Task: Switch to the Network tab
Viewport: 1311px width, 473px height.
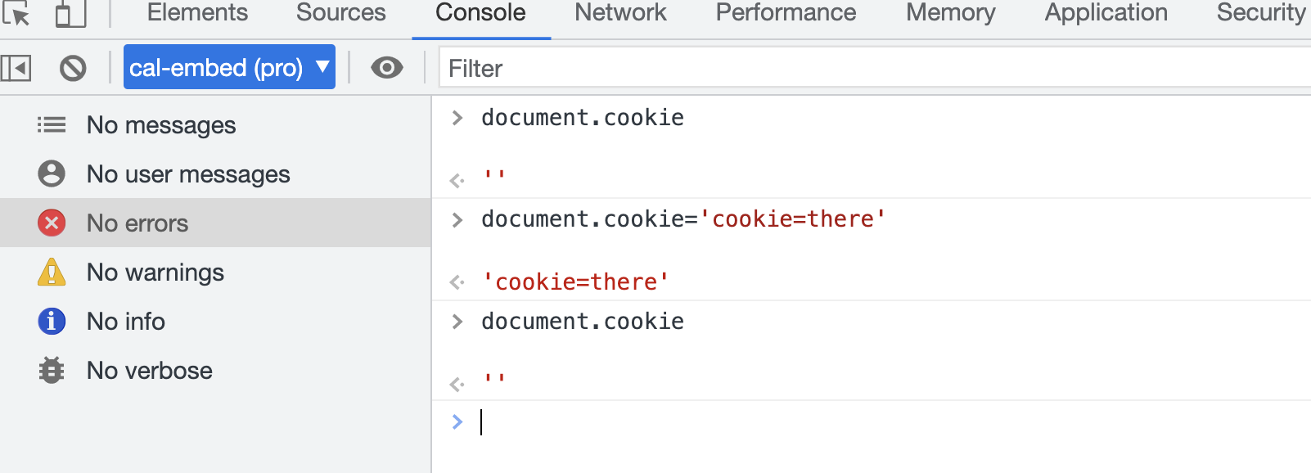Action: click(x=620, y=13)
